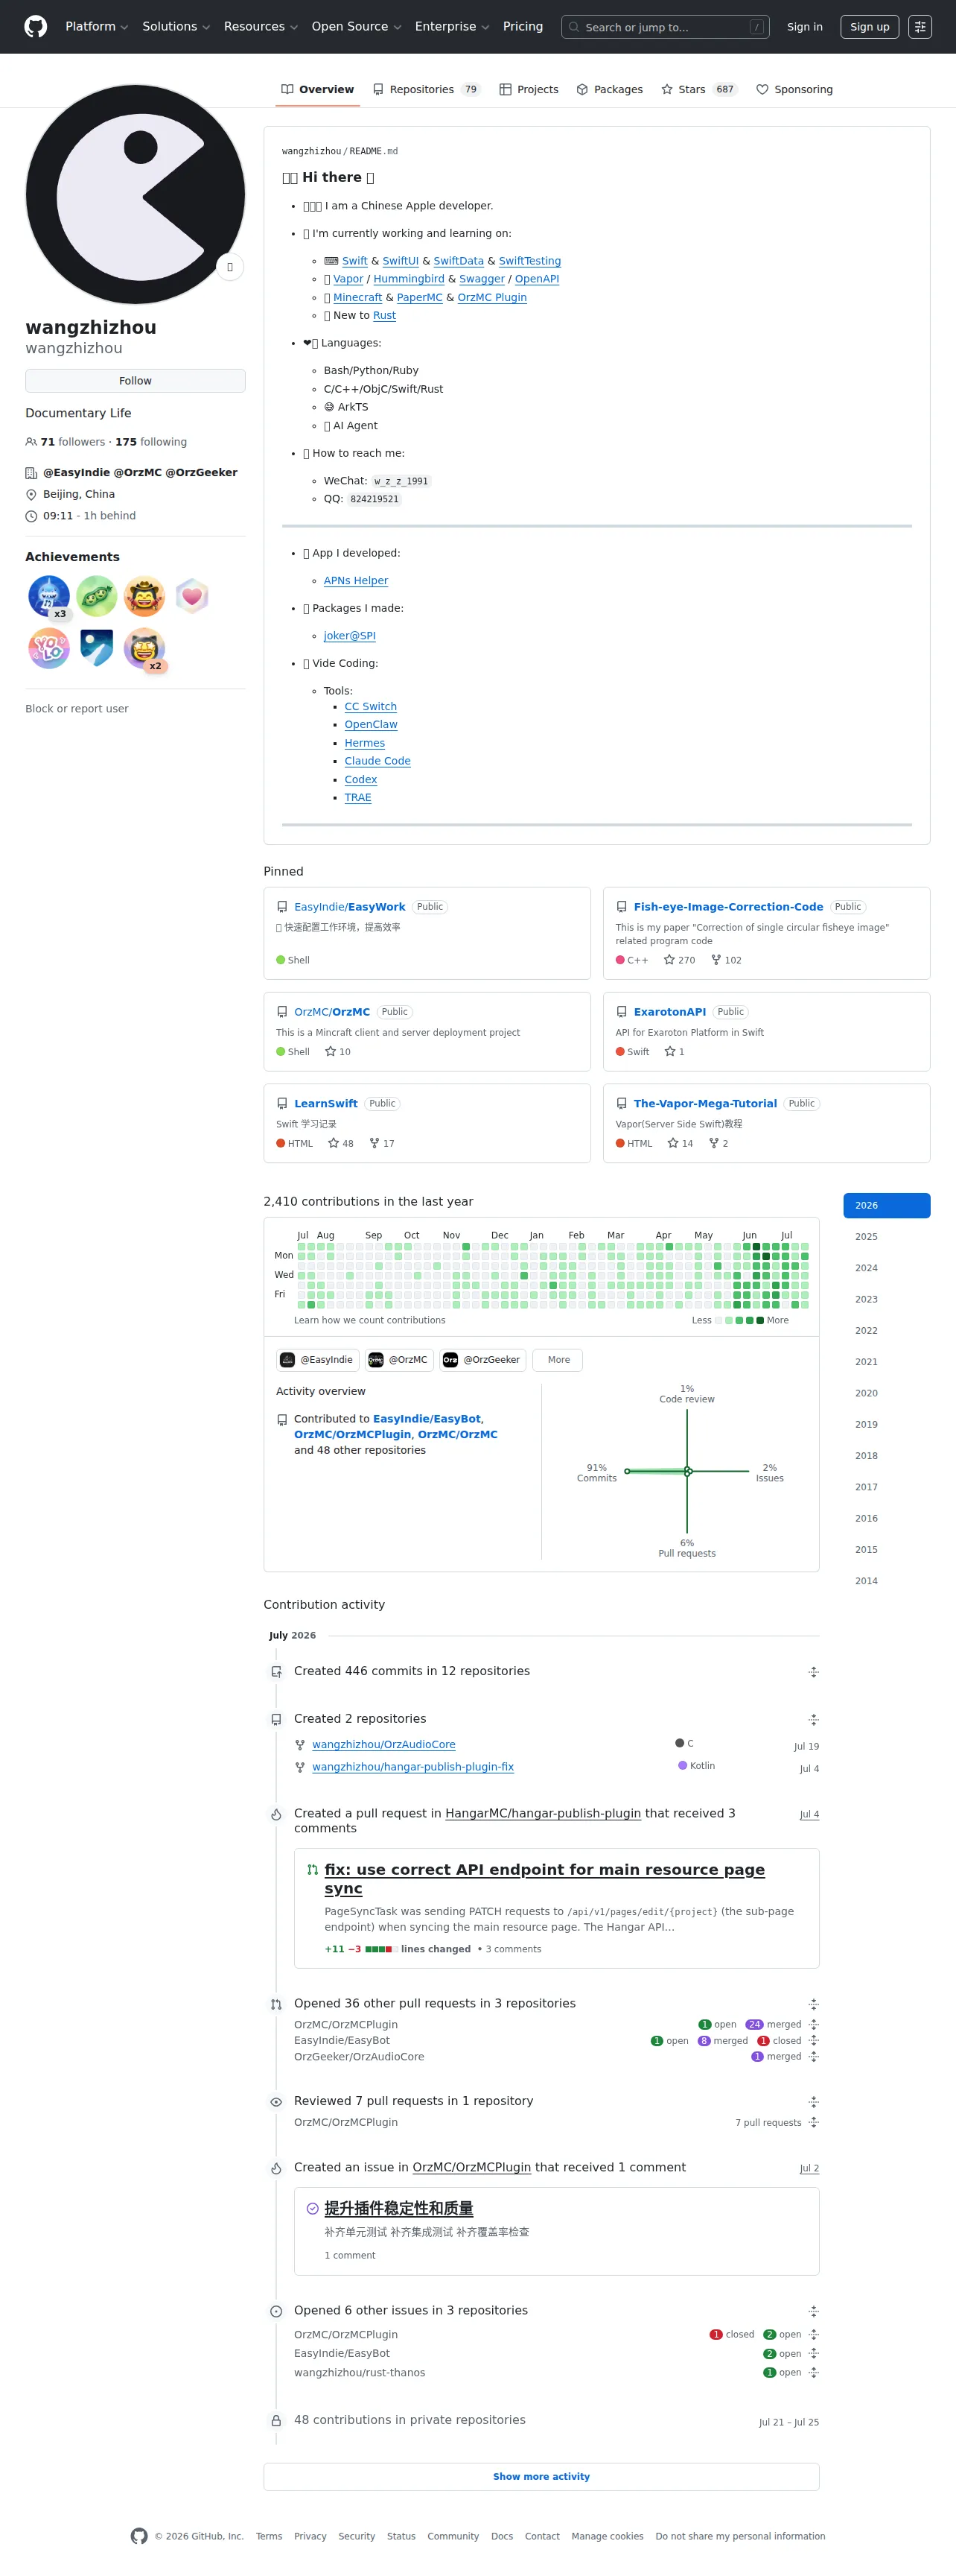Click Block or report user
956x2576 pixels.
(x=77, y=709)
